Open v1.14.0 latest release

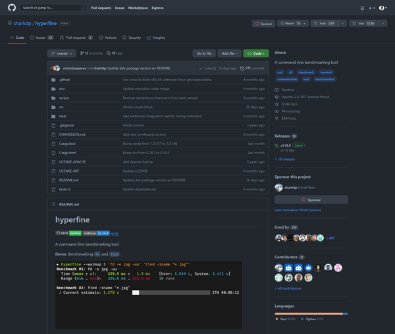(286, 146)
